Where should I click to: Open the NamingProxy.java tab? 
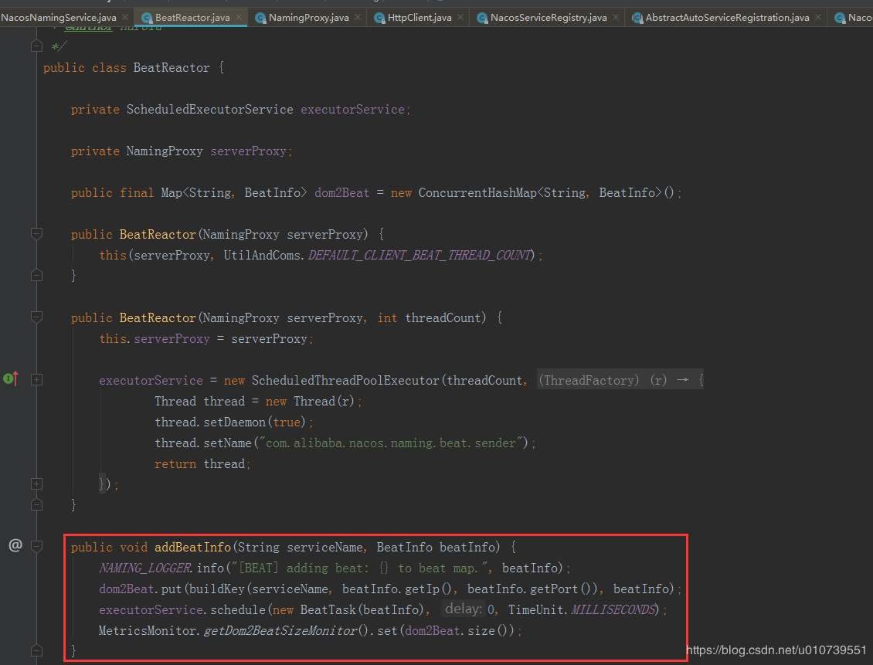tap(308, 17)
